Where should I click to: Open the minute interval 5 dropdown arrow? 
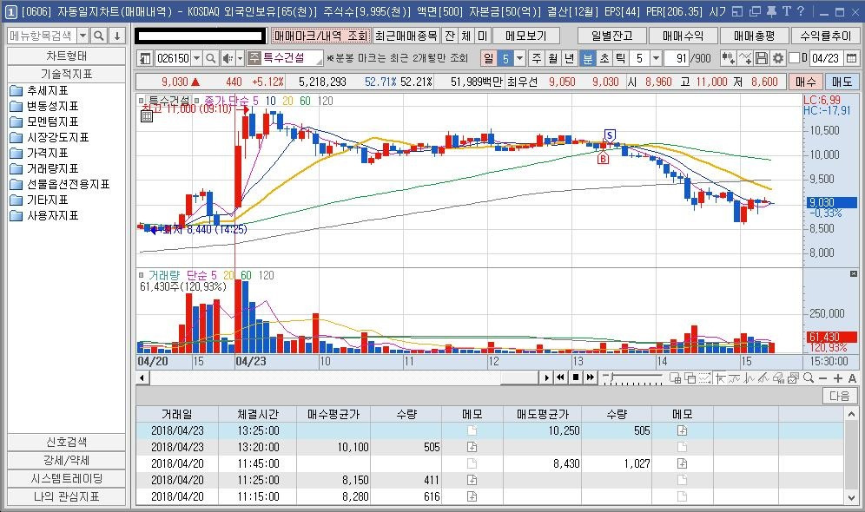point(656,58)
